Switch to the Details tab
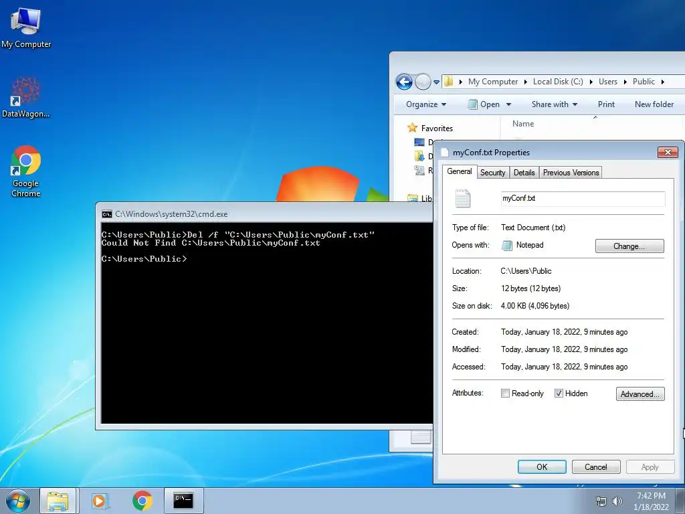Viewport: 685px width, 514px height. [x=524, y=173]
